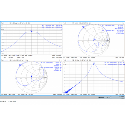Click the Center 144.15 MHz value in diagram 1
This screenshot has width=125, height=125.
9,55
